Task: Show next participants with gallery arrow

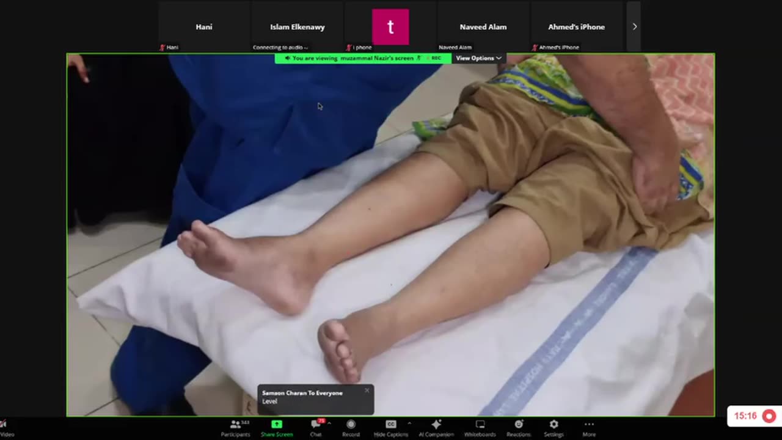Action: pyautogui.click(x=634, y=27)
